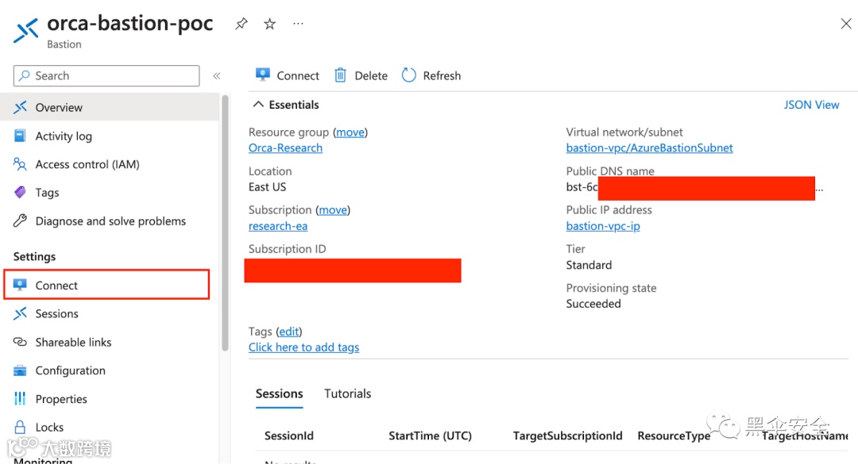Open Diagnose and solve problems
The height and width of the screenshot is (464, 858).
coord(110,220)
